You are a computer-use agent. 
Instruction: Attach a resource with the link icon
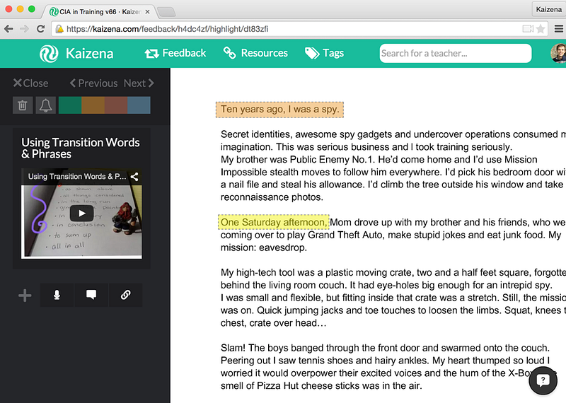click(125, 295)
